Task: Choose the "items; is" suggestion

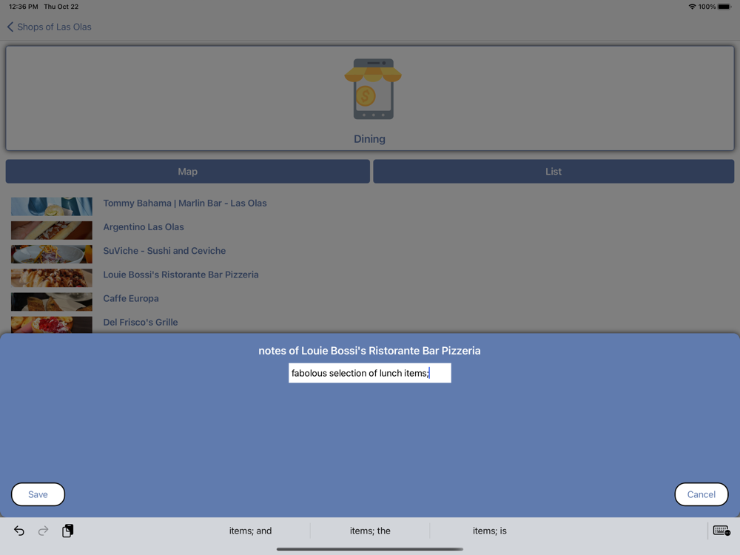Action: tap(489, 531)
